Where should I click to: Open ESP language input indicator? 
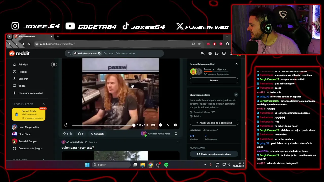[217, 165]
